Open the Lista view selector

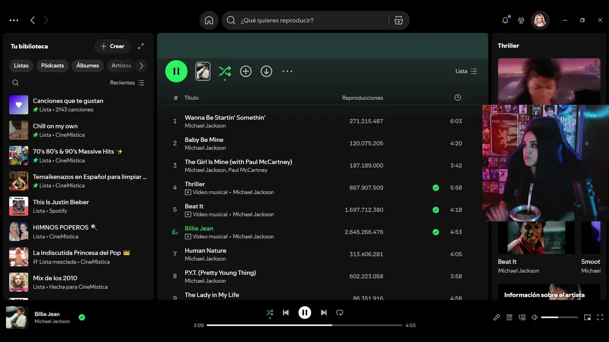(x=466, y=71)
